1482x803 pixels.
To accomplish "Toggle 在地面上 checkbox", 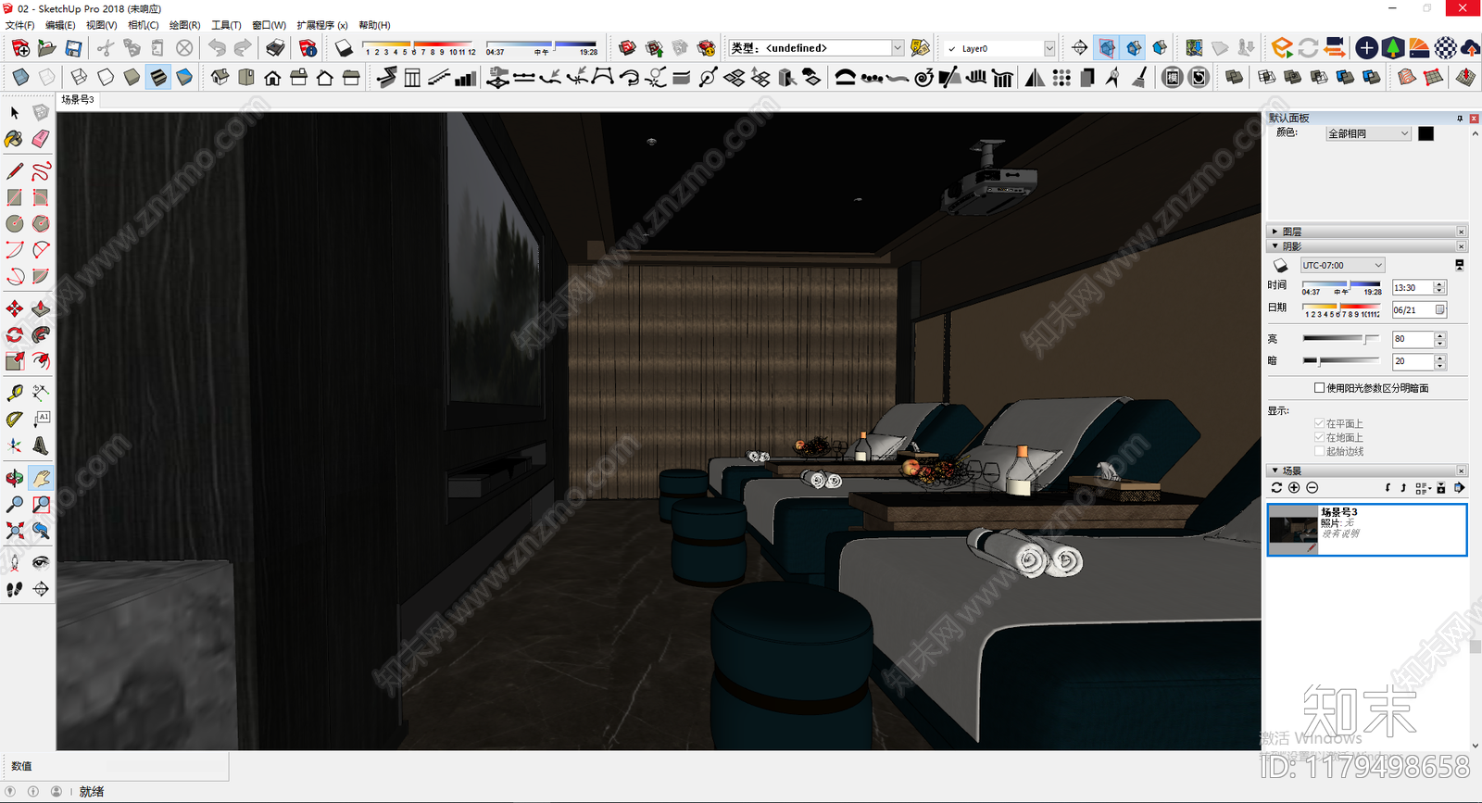I will 1319,437.
